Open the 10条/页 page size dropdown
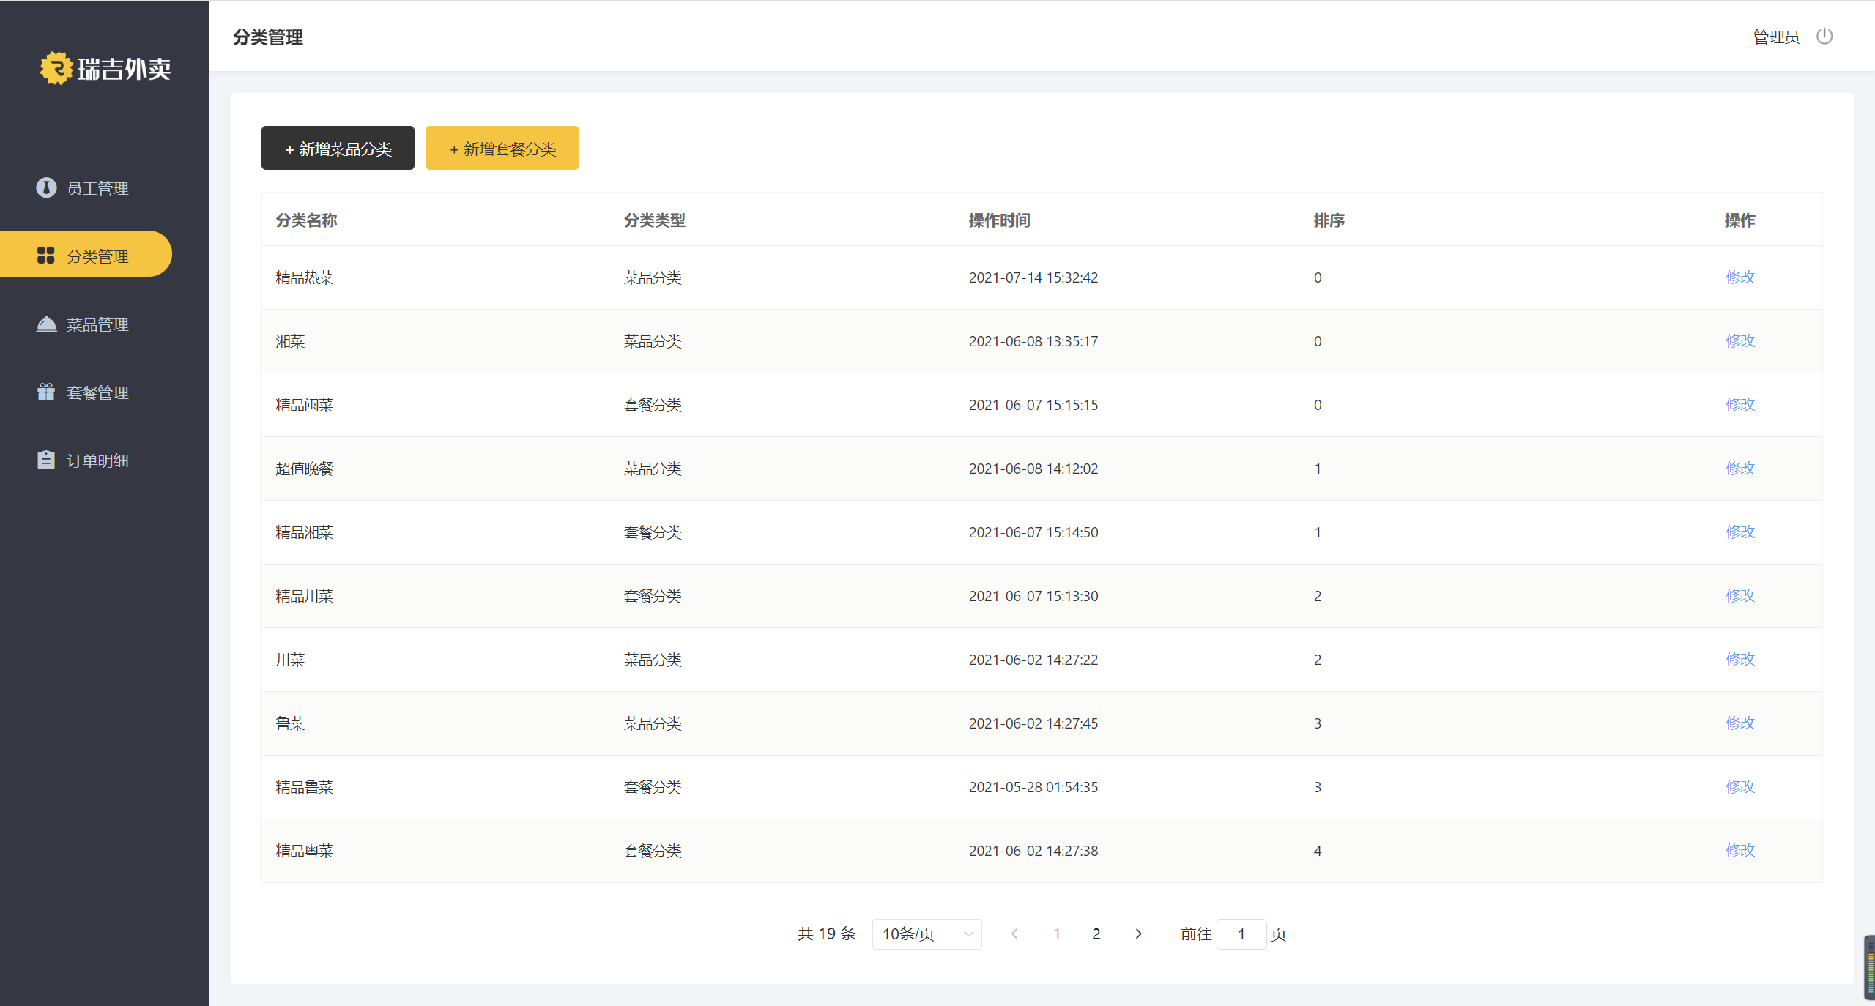 [927, 934]
